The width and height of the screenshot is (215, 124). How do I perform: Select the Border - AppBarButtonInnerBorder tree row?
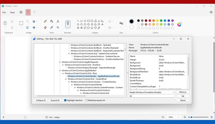pos(94,76)
